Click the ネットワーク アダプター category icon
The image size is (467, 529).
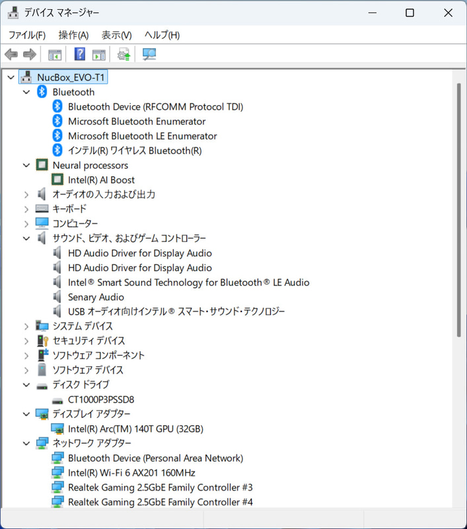tap(42, 443)
